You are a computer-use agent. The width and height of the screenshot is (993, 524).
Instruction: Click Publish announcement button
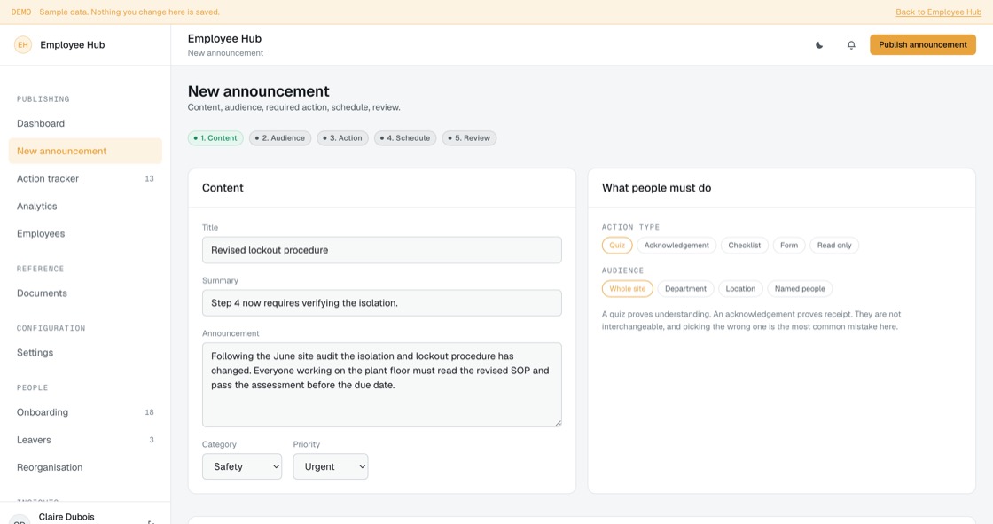[x=923, y=45]
